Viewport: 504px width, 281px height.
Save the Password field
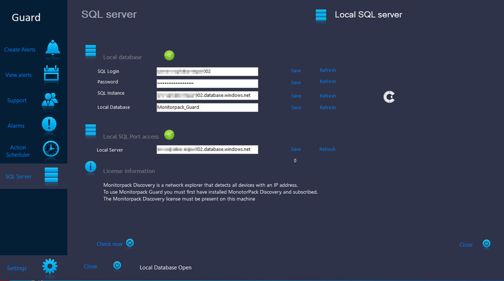tap(296, 82)
